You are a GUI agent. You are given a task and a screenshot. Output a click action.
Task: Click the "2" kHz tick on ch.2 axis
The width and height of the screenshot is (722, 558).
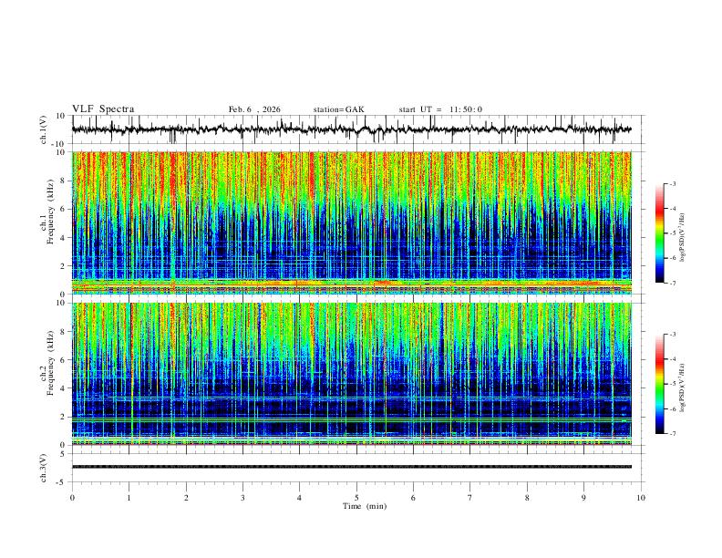point(64,417)
